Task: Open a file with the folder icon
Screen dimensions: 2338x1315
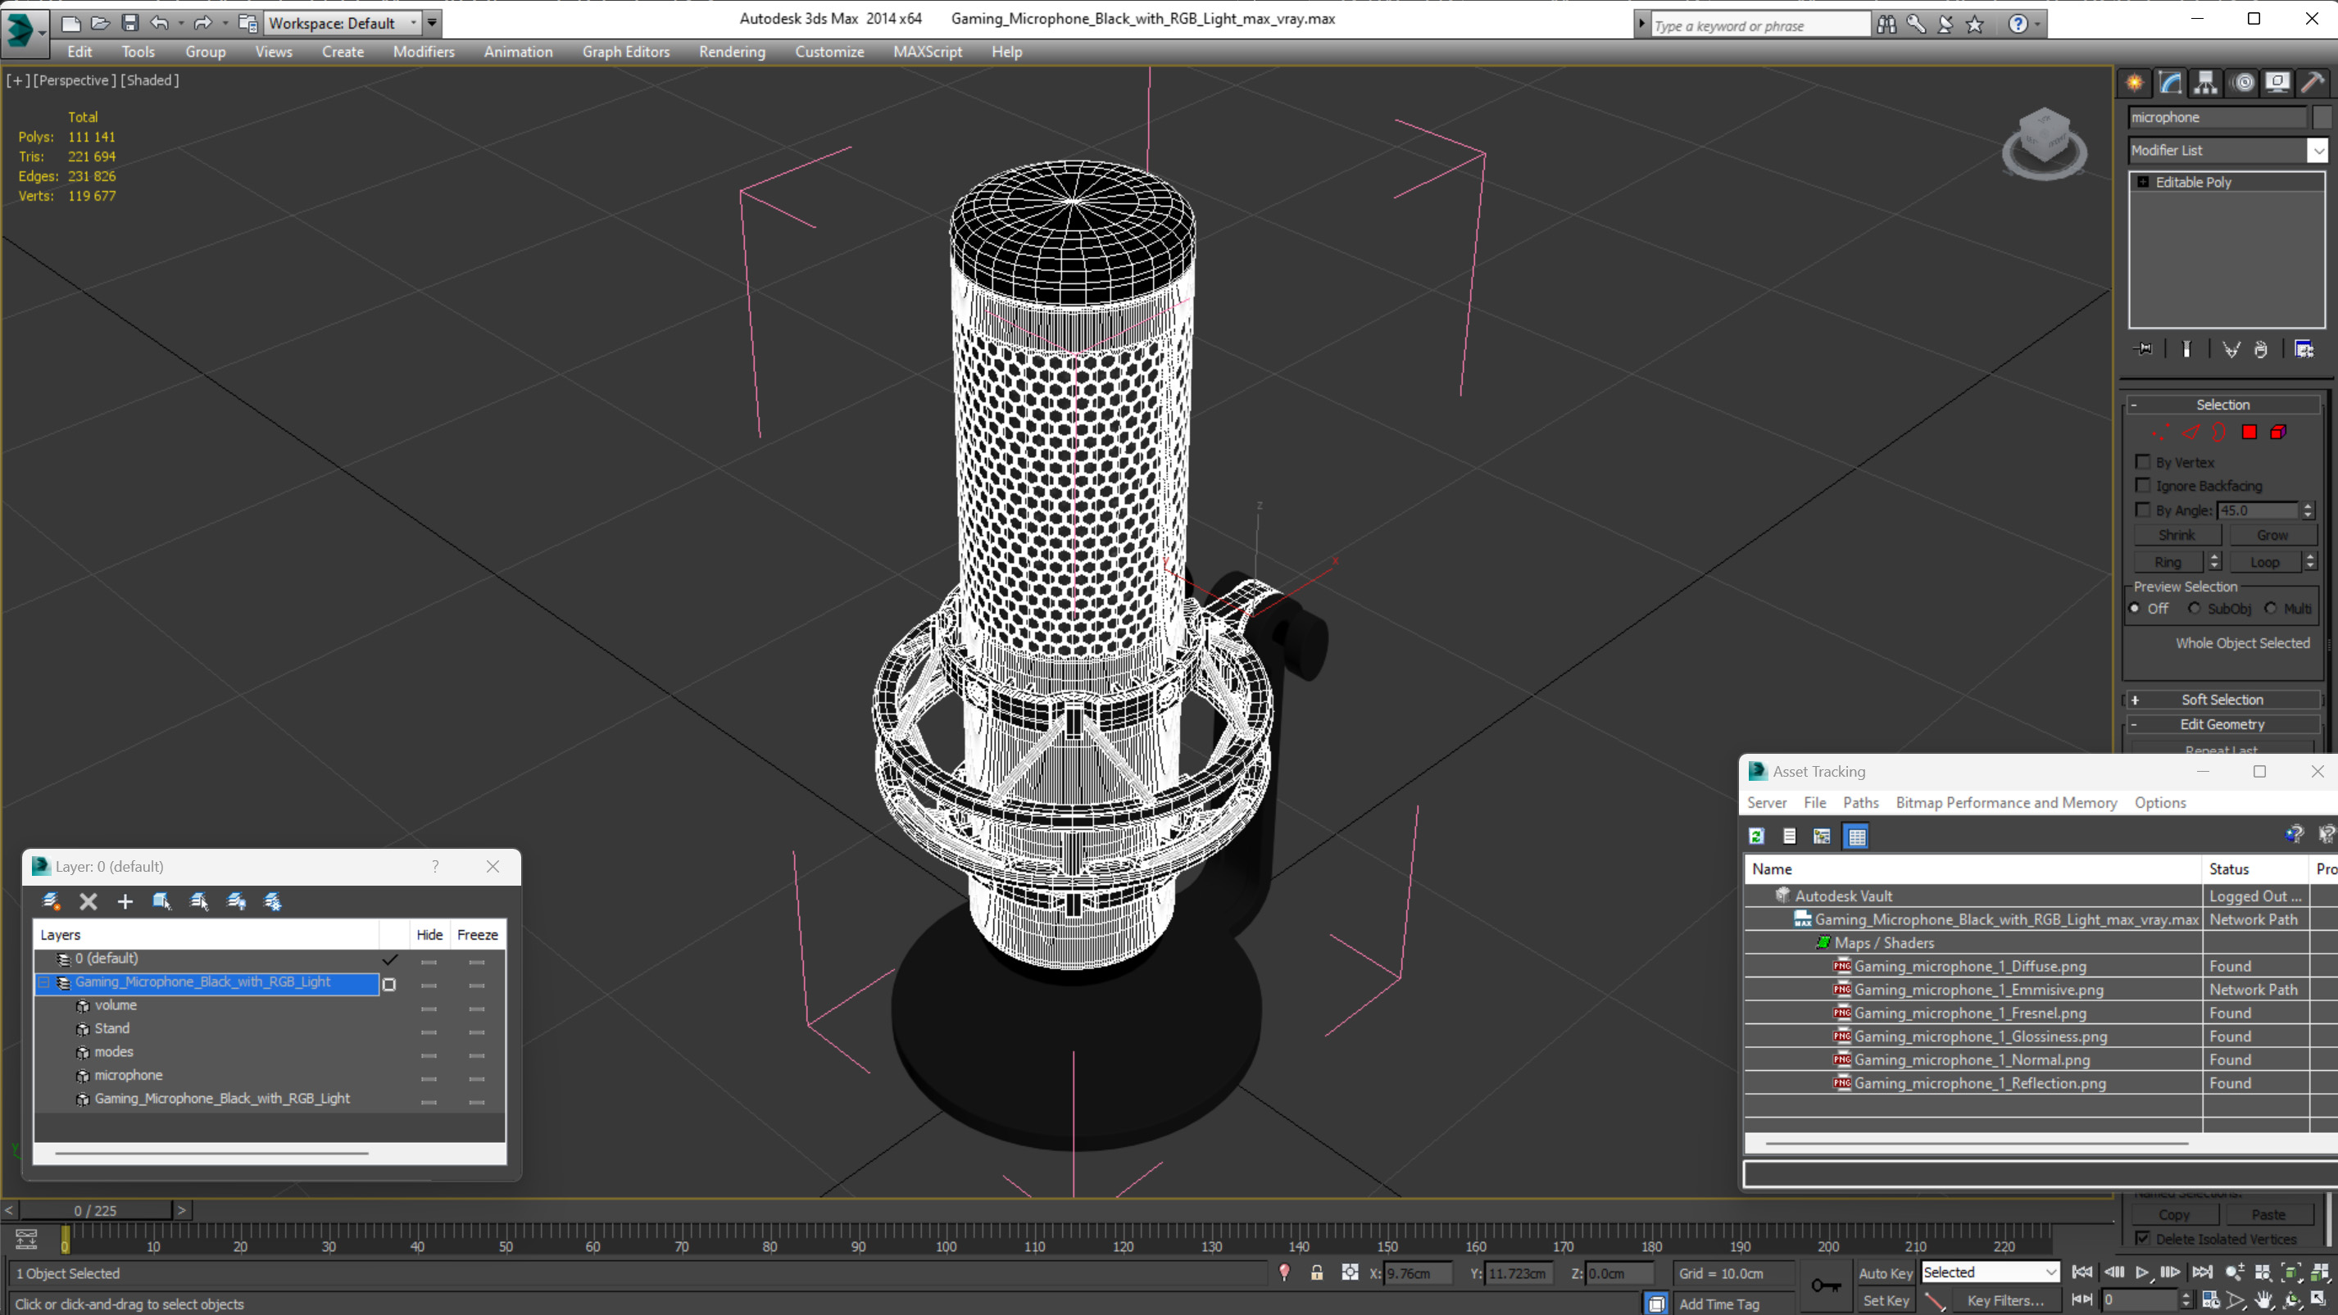Action: [x=101, y=23]
